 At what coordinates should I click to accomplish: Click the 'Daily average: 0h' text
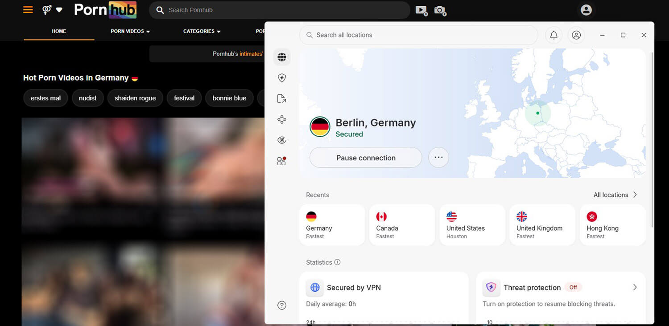[x=331, y=304]
